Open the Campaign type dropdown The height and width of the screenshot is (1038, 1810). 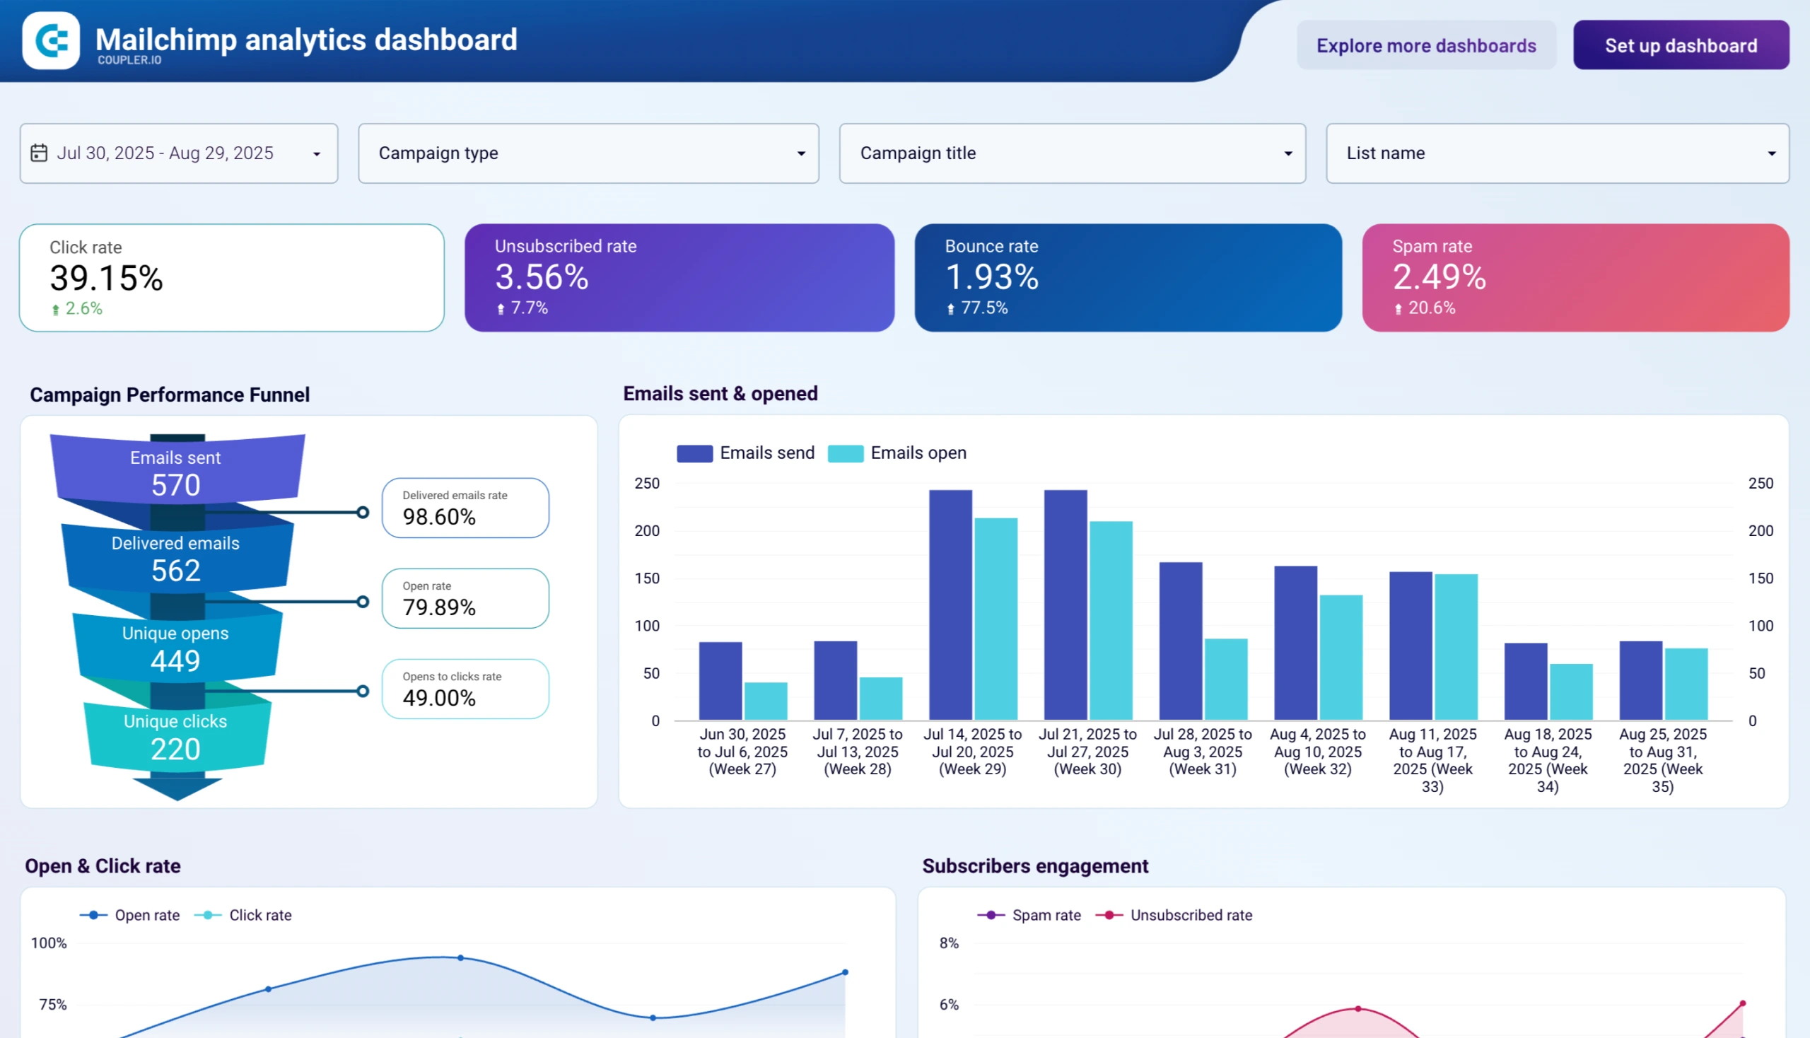(x=588, y=153)
